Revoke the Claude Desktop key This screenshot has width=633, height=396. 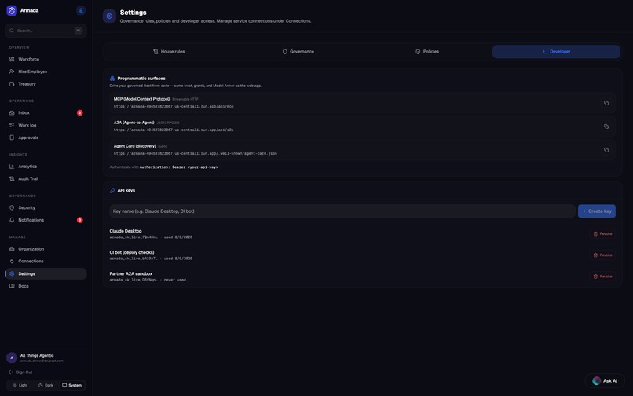pos(602,234)
